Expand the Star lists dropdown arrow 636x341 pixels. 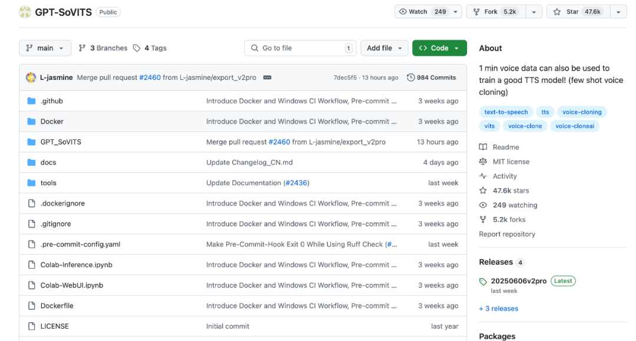tap(618, 12)
